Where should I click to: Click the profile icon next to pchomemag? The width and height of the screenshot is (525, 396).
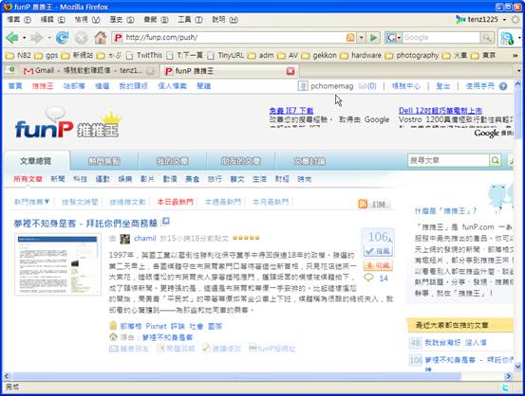pyautogui.click(x=302, y=86)
